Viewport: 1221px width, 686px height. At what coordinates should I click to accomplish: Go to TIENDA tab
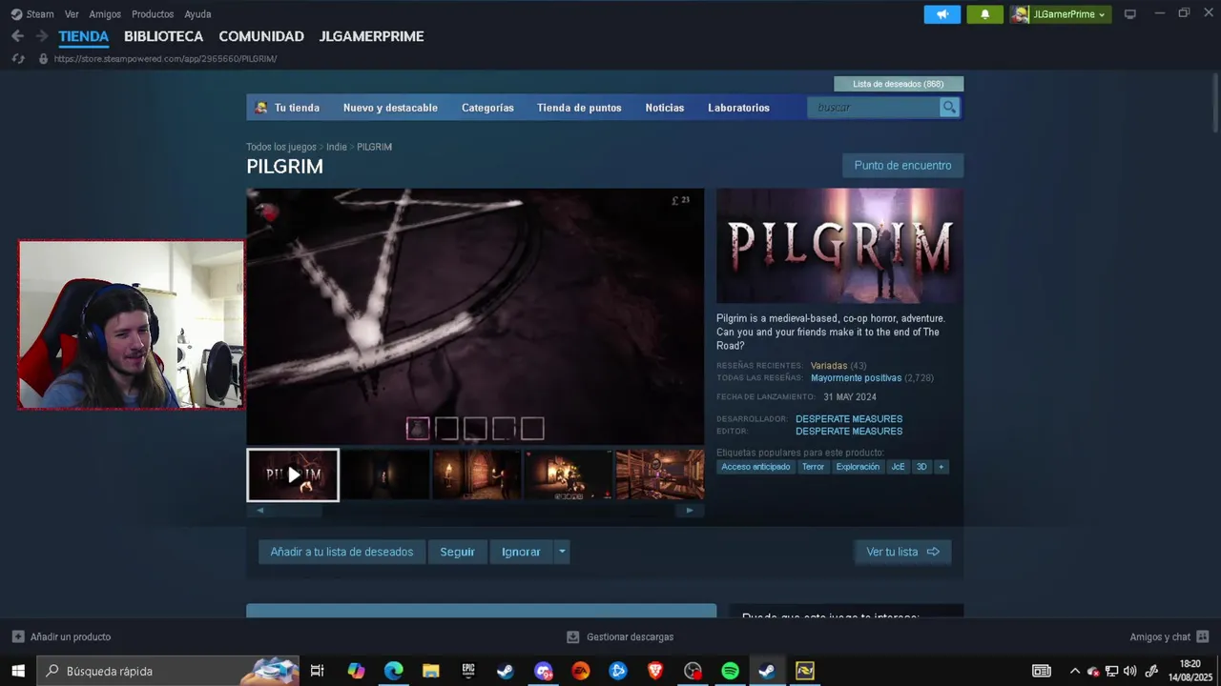pos(84,36)
